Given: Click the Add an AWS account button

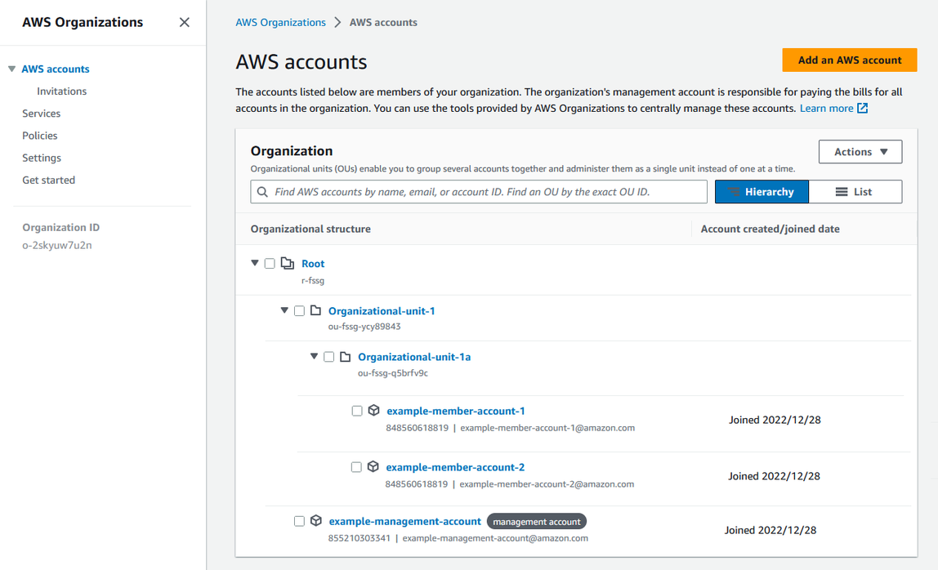Looking at the screenshot, I should pos(849,60).
